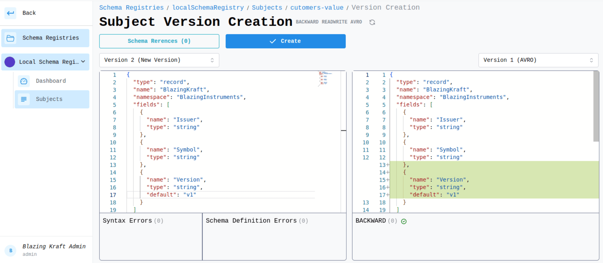Click the Dashboard gauge icon
Screen dimensions: 603x263
tap(24, 81)
